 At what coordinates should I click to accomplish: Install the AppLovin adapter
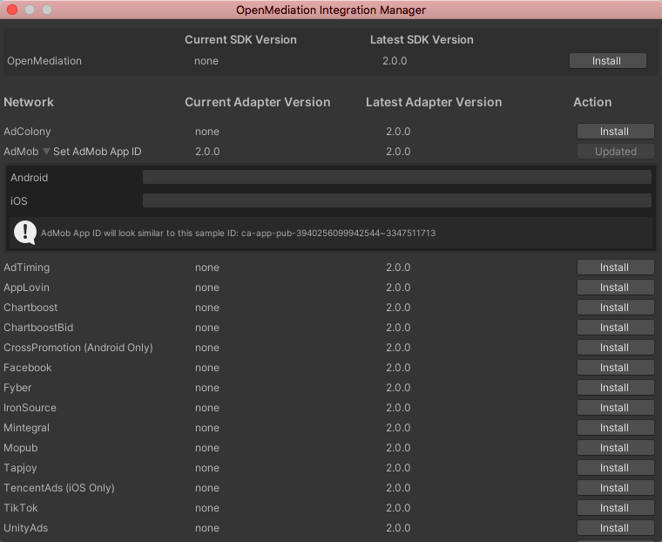615,288
